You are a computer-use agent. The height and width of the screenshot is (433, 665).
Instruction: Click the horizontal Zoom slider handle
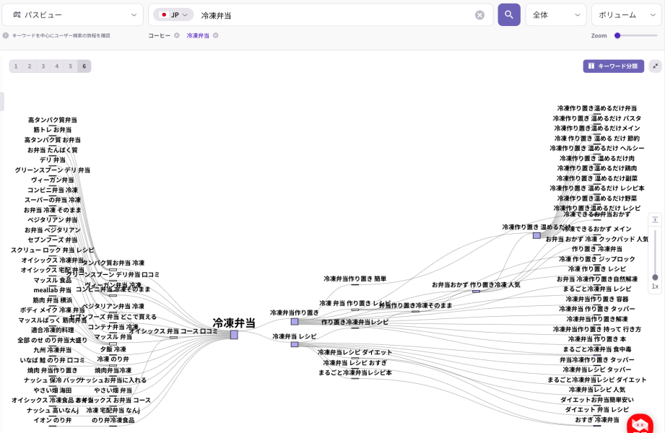[x=617, y=35]
